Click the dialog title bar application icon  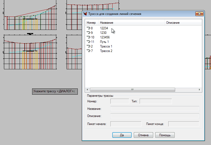click(x=85, y=14)
